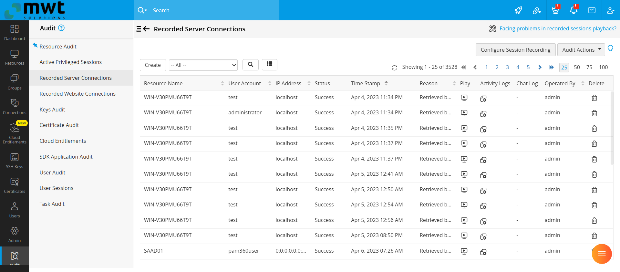Expand the search options arrow in header
The width and height of the screenshot is (620, 272).
146,11
